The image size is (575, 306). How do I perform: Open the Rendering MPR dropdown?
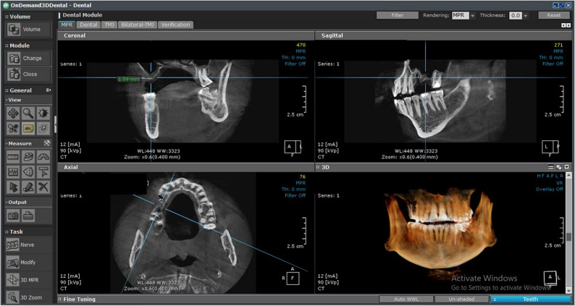(x=463, y=15)
